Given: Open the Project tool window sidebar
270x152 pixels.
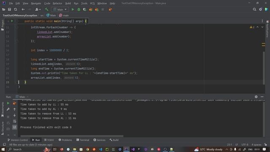Looking at the screenshot, I should (x=3, y=25).
